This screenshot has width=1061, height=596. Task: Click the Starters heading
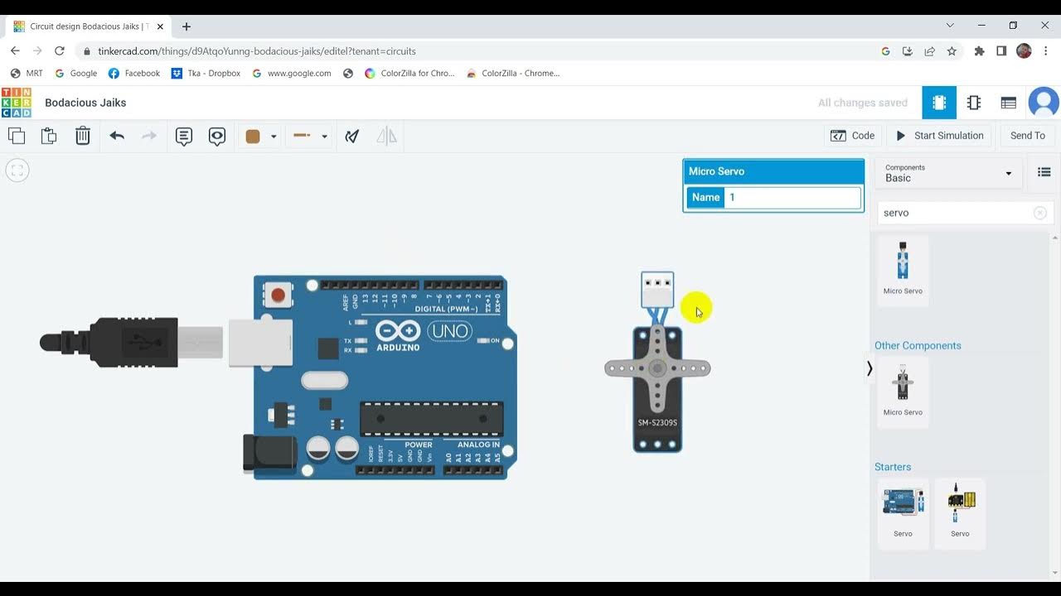(x=893, y=467)
